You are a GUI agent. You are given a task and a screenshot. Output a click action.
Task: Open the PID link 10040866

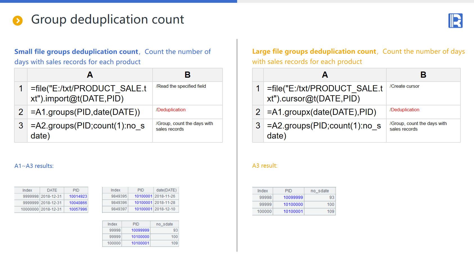78,203
